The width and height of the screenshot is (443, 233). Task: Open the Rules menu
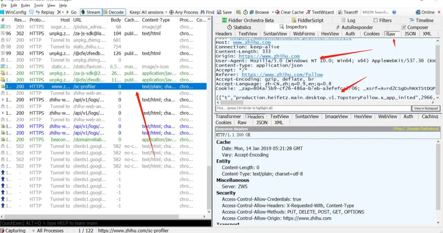[25, 5]
